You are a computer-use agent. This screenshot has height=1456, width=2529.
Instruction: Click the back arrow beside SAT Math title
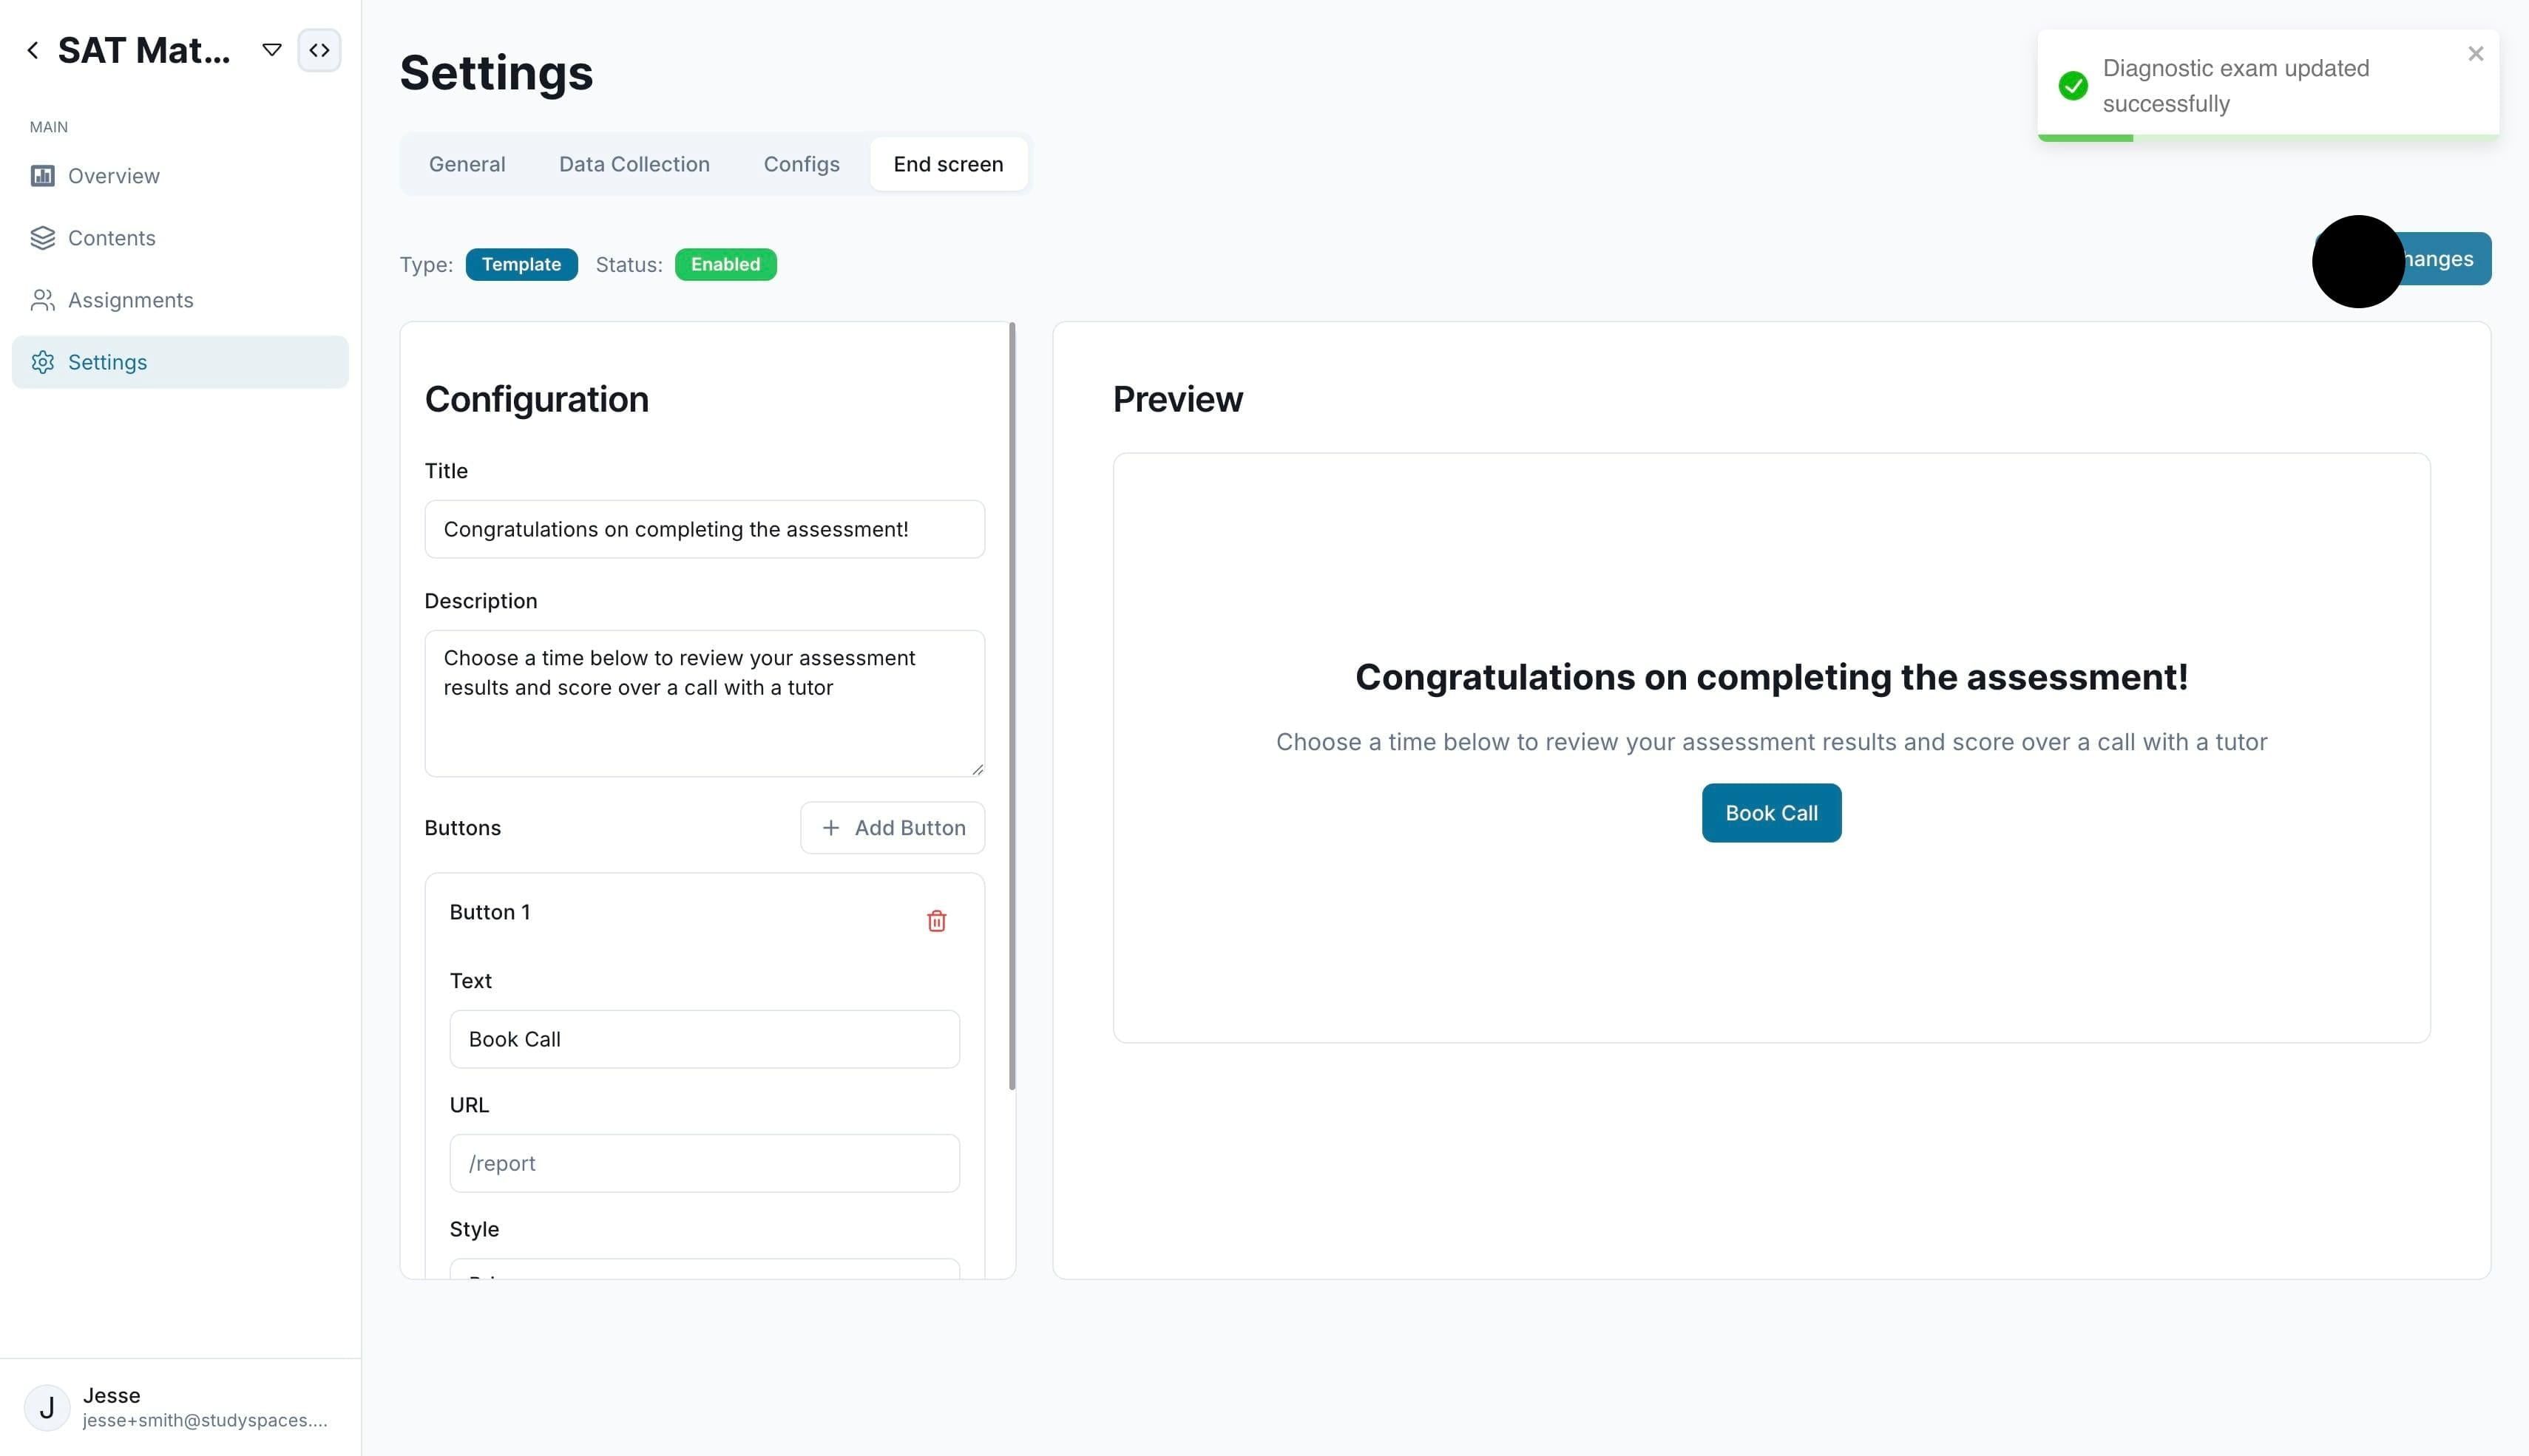click(x=33, y=50)
